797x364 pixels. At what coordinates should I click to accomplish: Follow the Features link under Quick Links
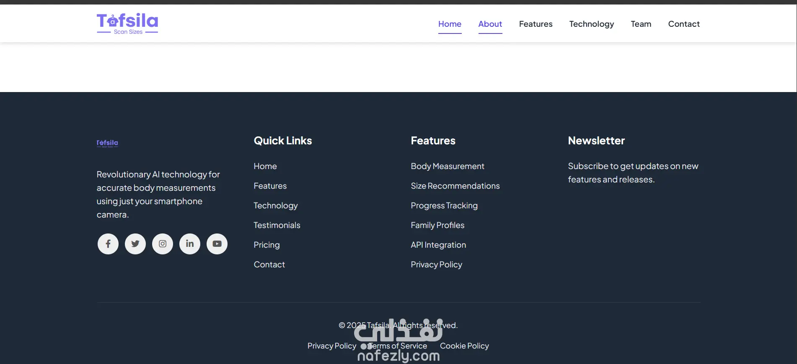(x=270, y=186)
